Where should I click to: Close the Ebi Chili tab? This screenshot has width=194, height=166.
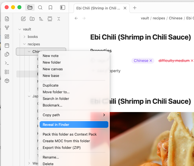point(125,8)
